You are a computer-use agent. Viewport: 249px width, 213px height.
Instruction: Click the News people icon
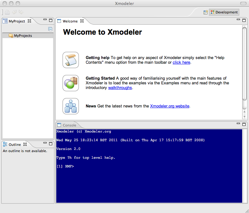coord(71,106)
